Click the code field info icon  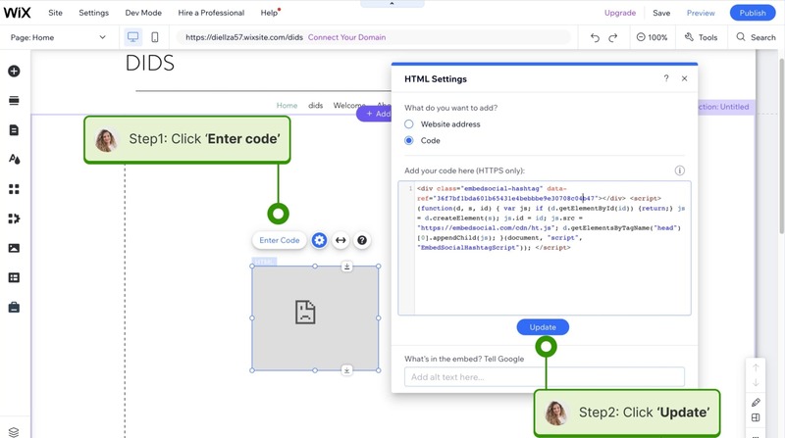(x=679, y=170)
